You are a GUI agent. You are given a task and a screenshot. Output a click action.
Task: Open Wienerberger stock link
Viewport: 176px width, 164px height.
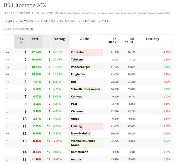click(x=80, y=67)
